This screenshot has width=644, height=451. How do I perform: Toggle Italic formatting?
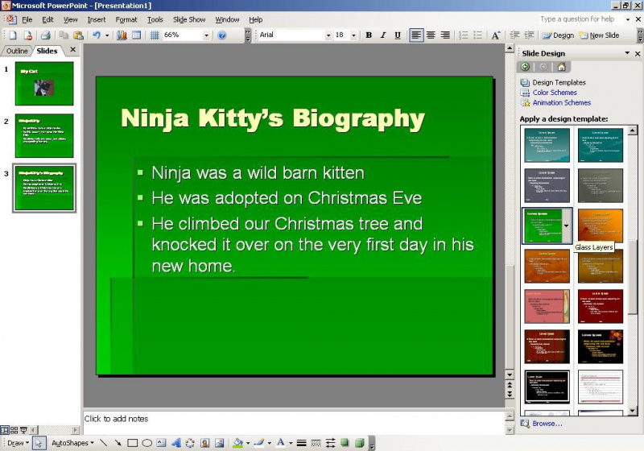pos(383,35)
